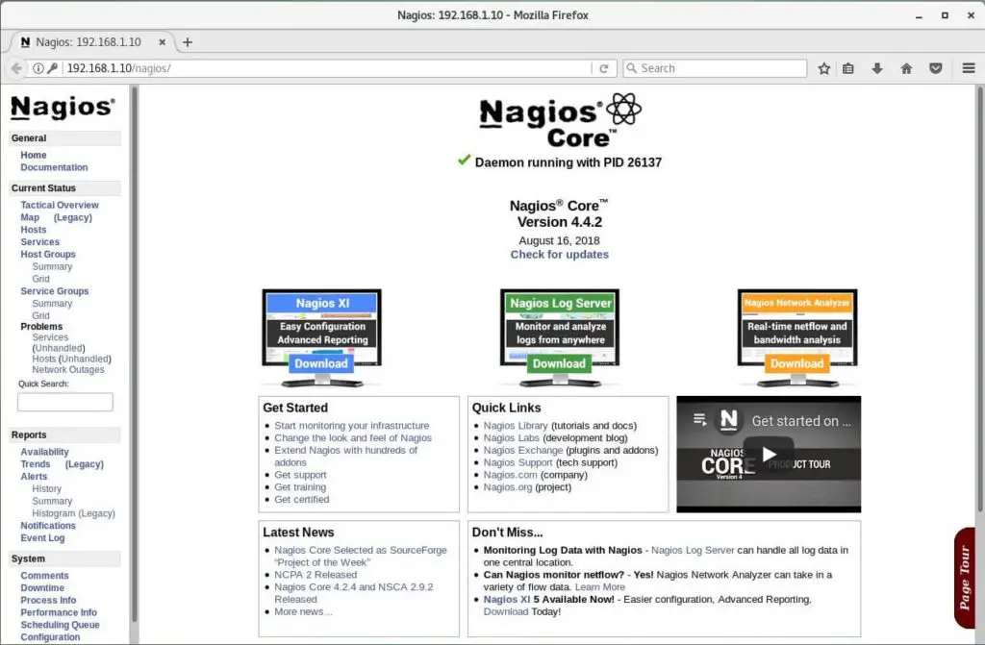Download Nagios Log Server from banner
The height and width of the screenshot is (645, 985).
click(x=559, y=363)
